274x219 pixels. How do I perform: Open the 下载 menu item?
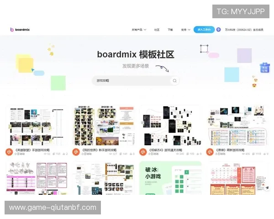pyautogui.click(x=170, y=30)
